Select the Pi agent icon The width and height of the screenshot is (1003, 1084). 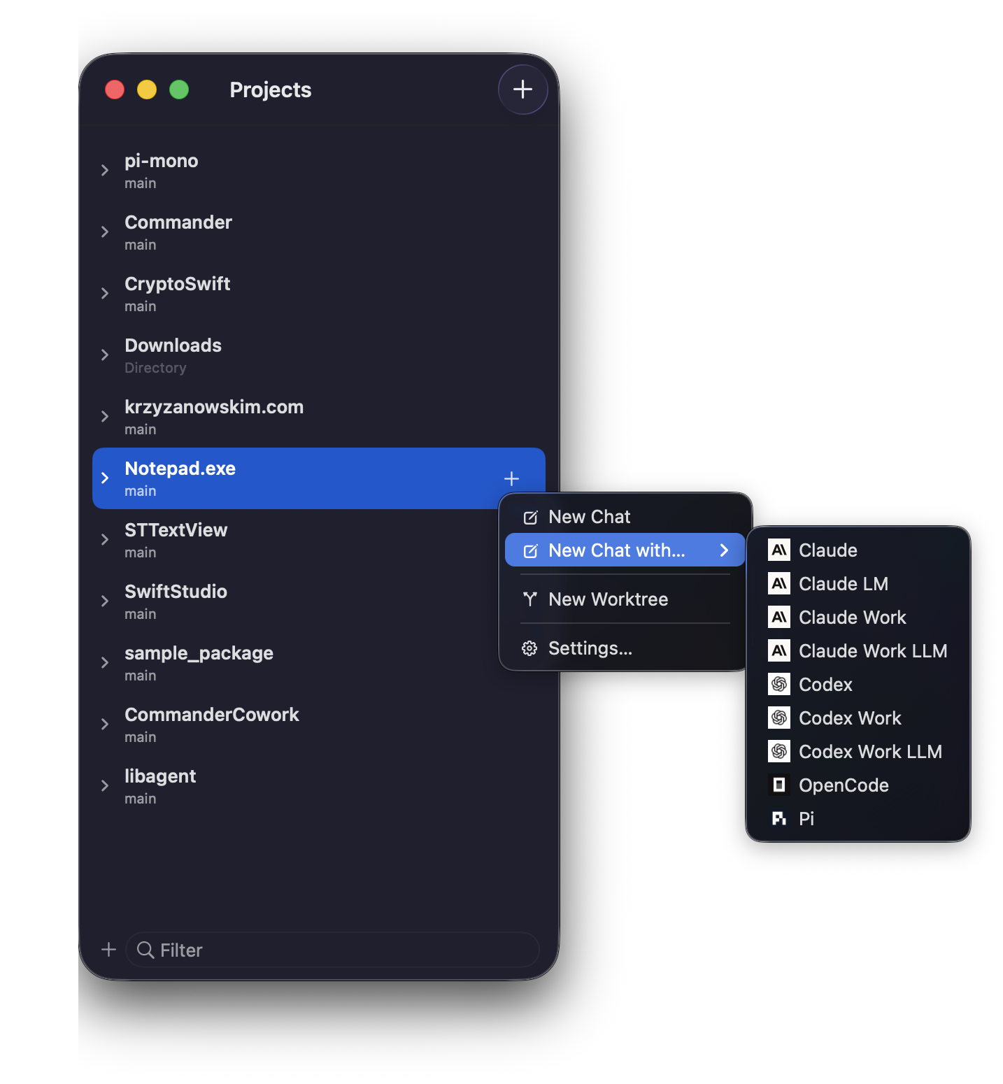pos(778,818)
